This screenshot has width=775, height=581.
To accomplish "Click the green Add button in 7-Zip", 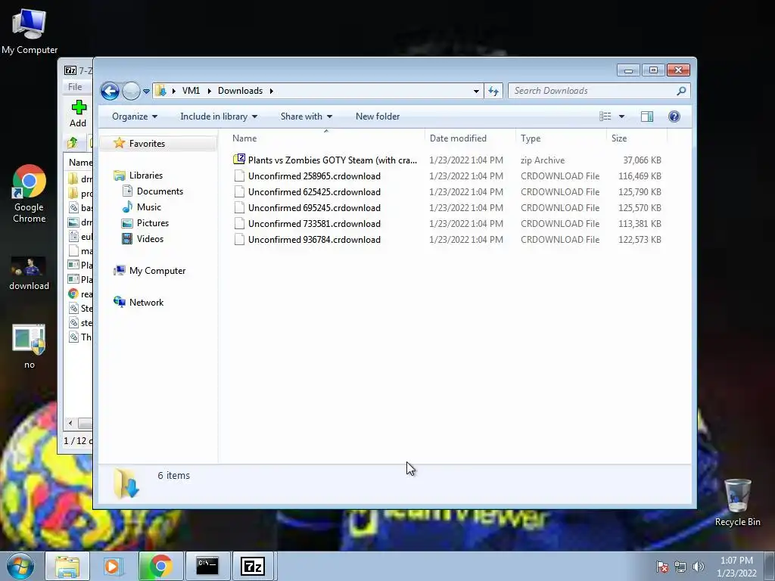I will click(x=78, y=113).
